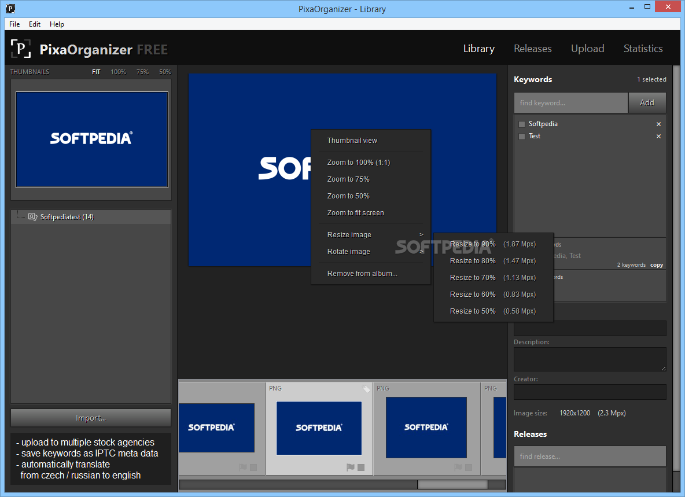Click the PixaOrganizer bracket-P logo icon

point(20,49)
